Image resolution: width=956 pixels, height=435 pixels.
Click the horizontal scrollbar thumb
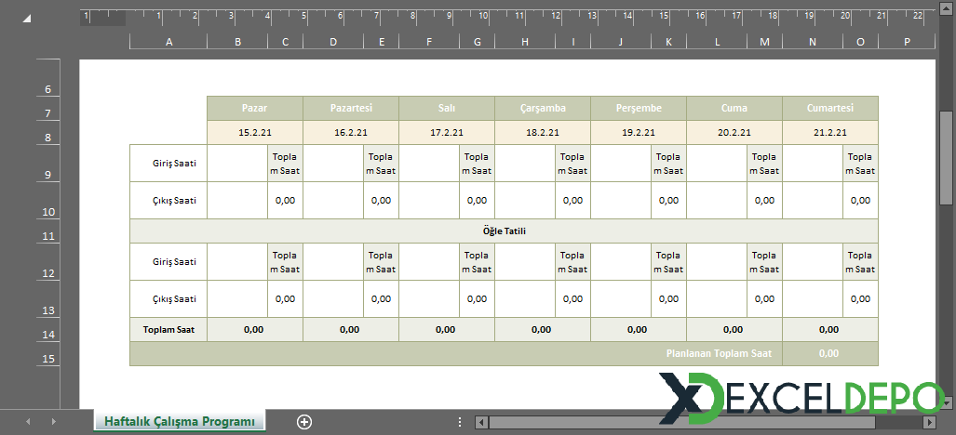(681, 422)
